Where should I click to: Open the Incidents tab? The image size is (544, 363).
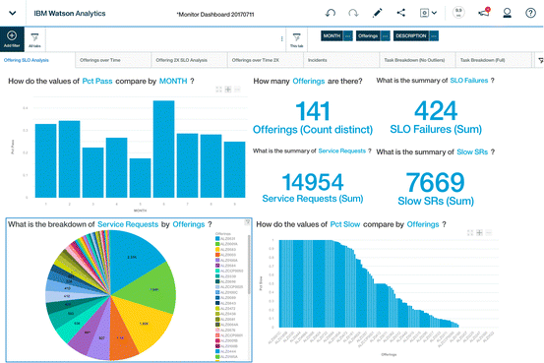[341, 60]
